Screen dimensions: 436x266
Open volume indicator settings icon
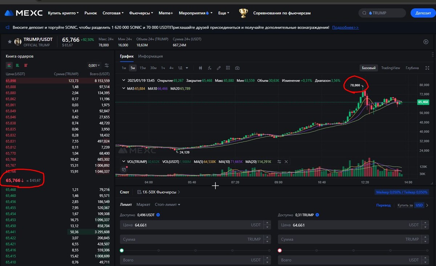(x=279, y=162)
